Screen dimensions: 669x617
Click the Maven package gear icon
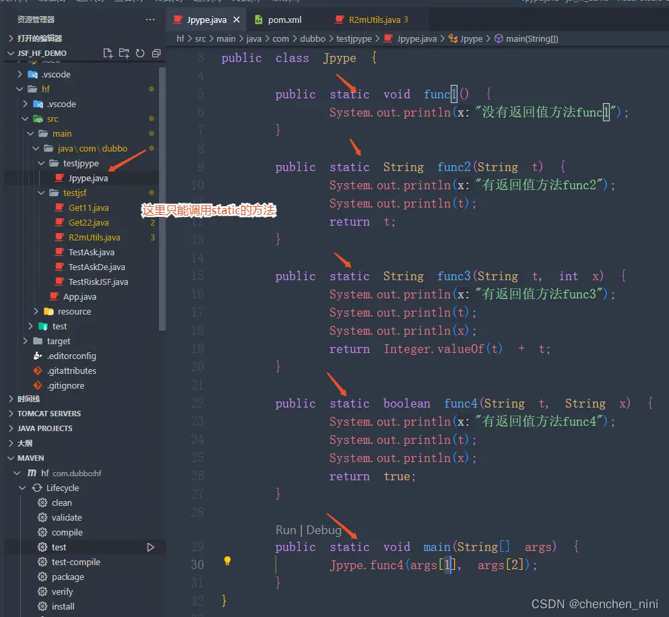click(42, 577)
